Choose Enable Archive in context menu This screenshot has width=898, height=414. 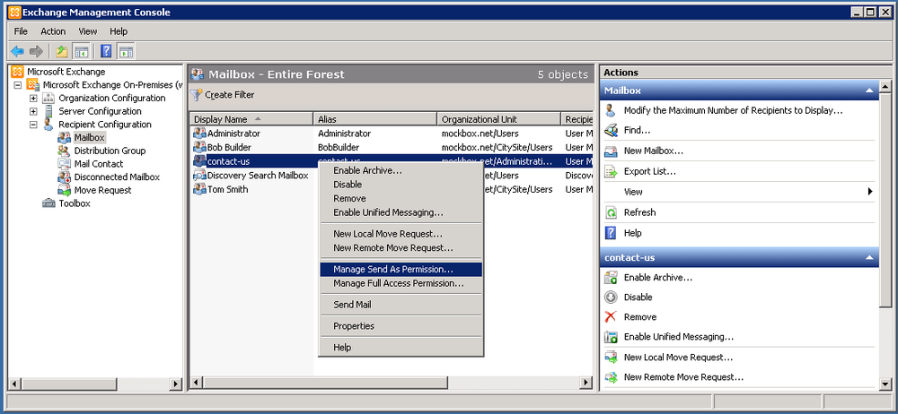pos(401,170)
